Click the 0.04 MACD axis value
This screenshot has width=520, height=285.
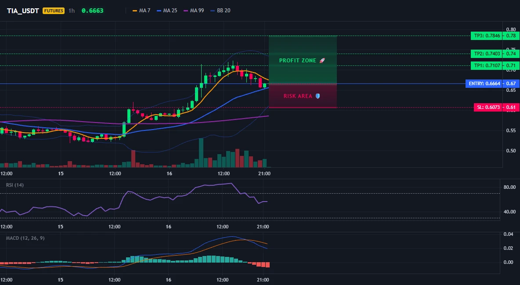click(509, 234)
